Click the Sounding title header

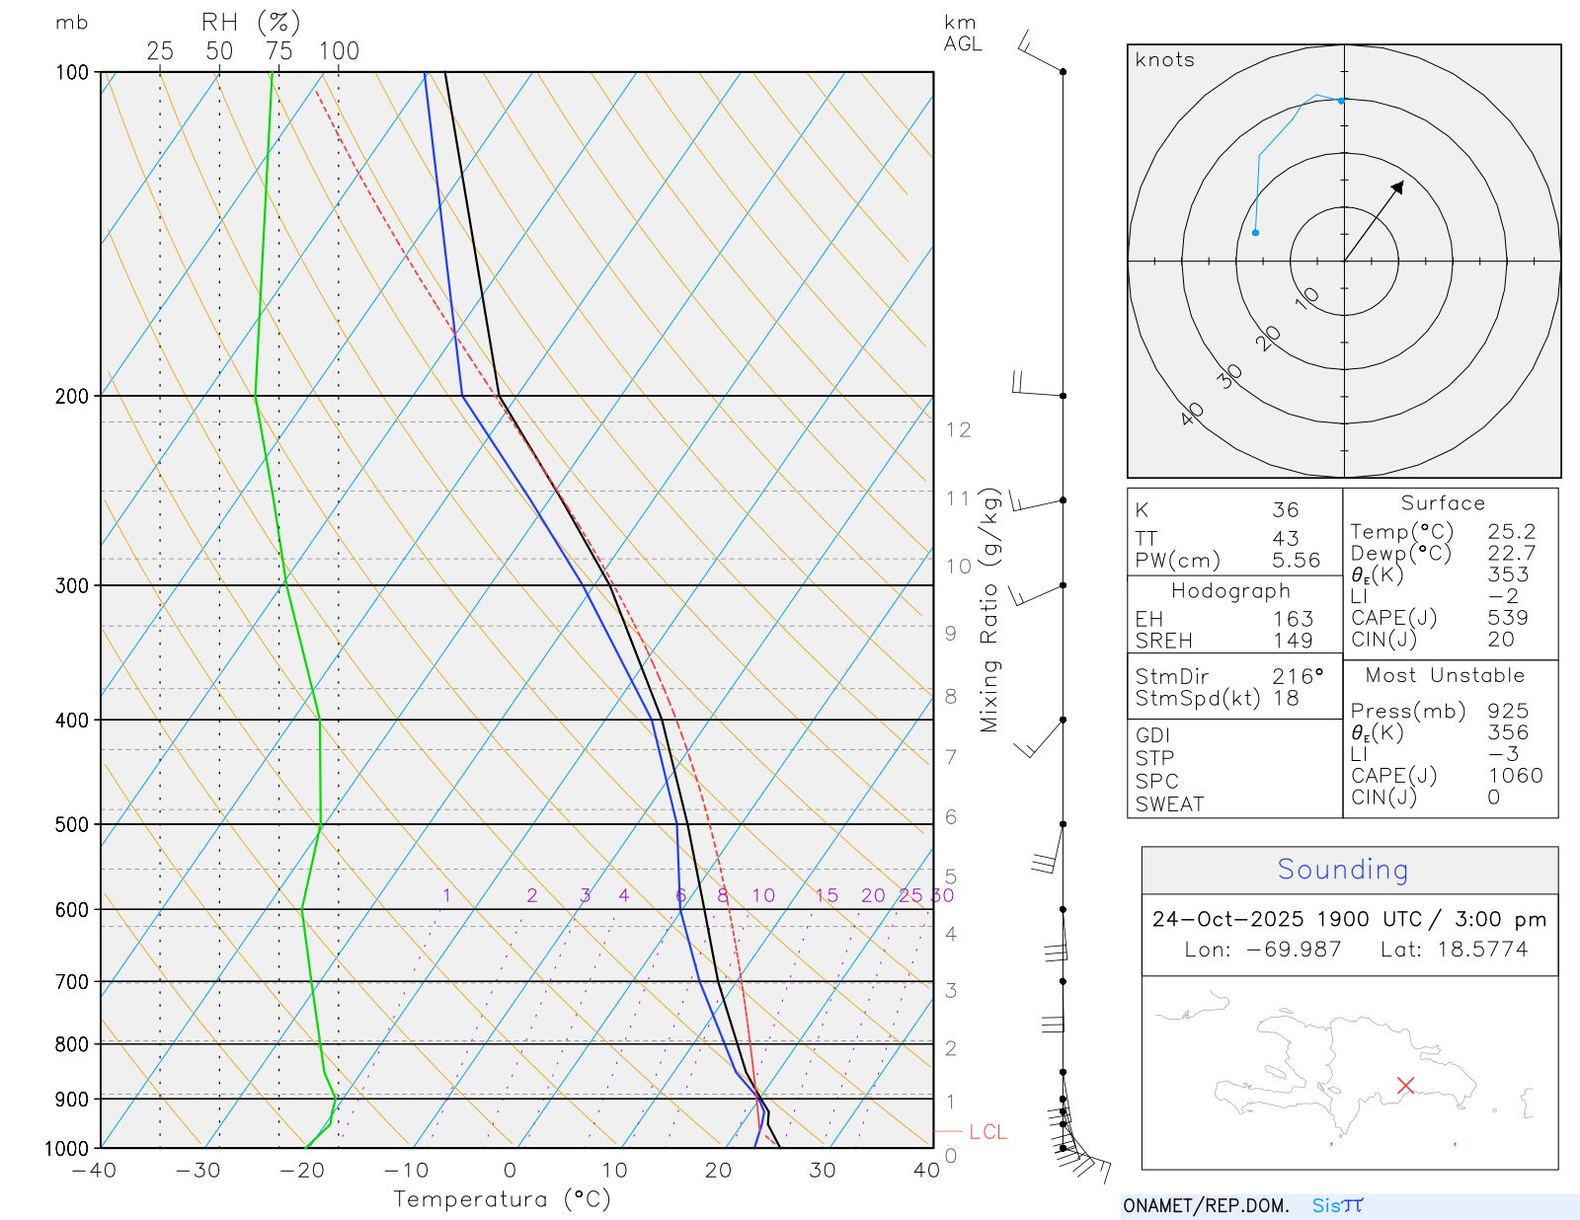(x=1343, y=870)
